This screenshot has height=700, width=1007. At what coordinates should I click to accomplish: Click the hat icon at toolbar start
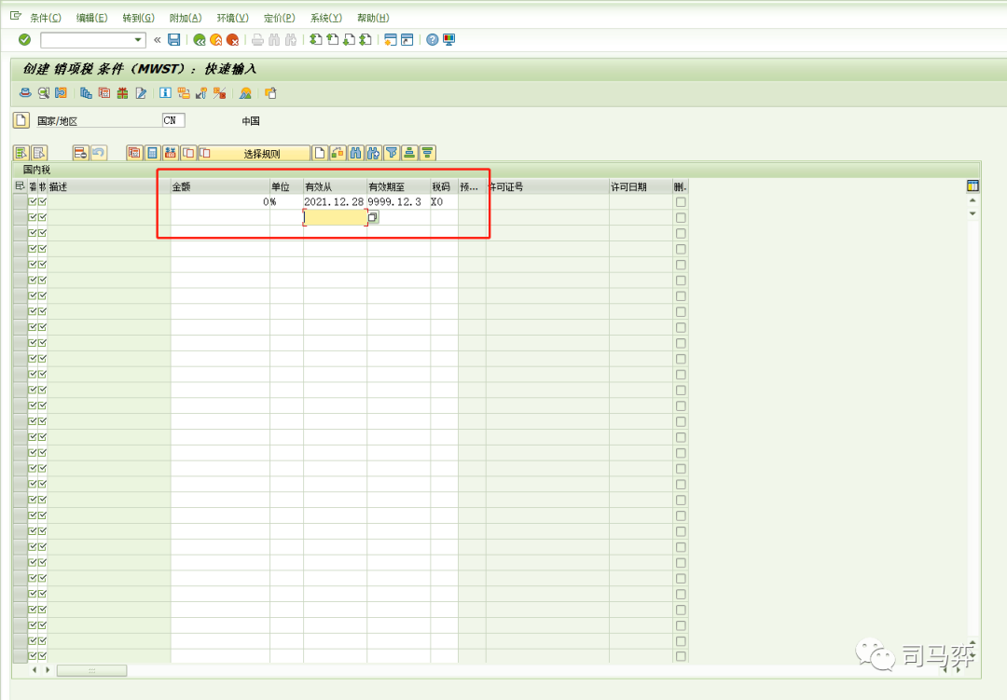tap(25, 93)
